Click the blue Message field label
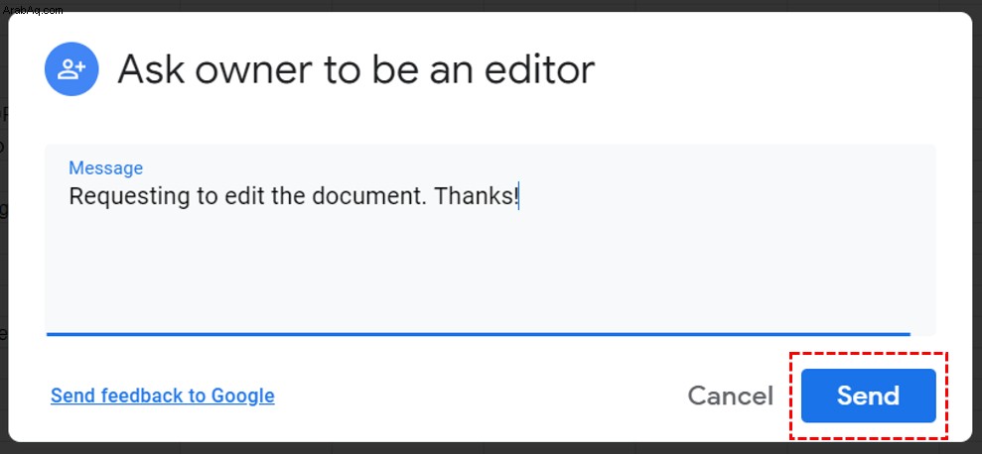Image resolution: width=982 pixels, height=454 pixels. click(105, 168)
